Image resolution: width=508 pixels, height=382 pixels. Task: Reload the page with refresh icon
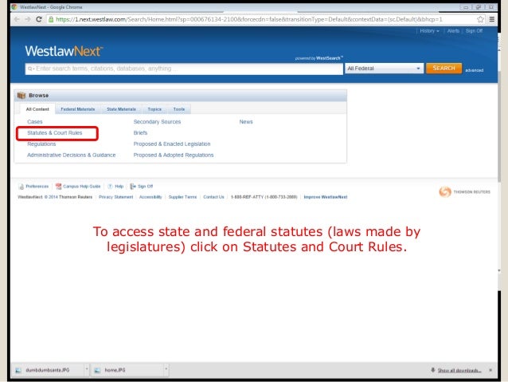pos(39,19)
